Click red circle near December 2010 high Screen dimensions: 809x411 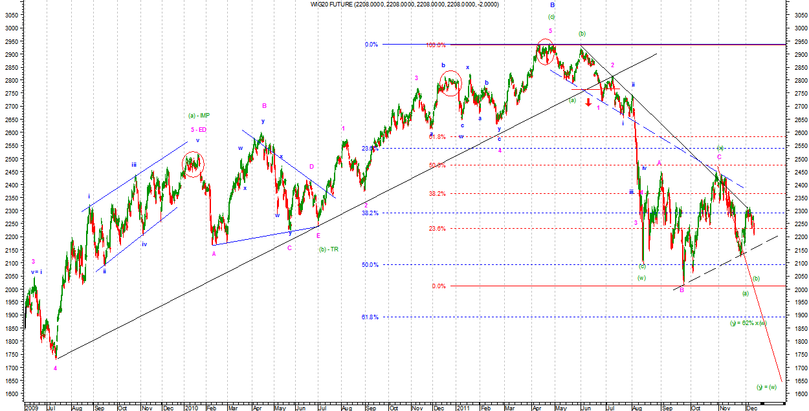pyautogui.click(x=450, y=83)
